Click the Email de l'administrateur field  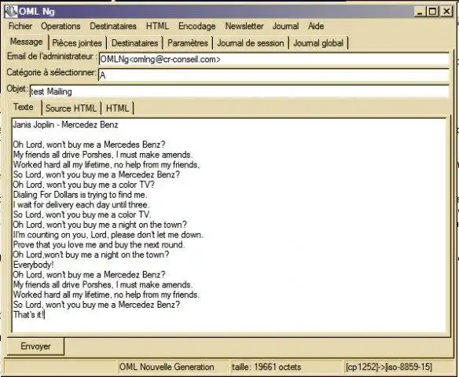coord(274,60)
